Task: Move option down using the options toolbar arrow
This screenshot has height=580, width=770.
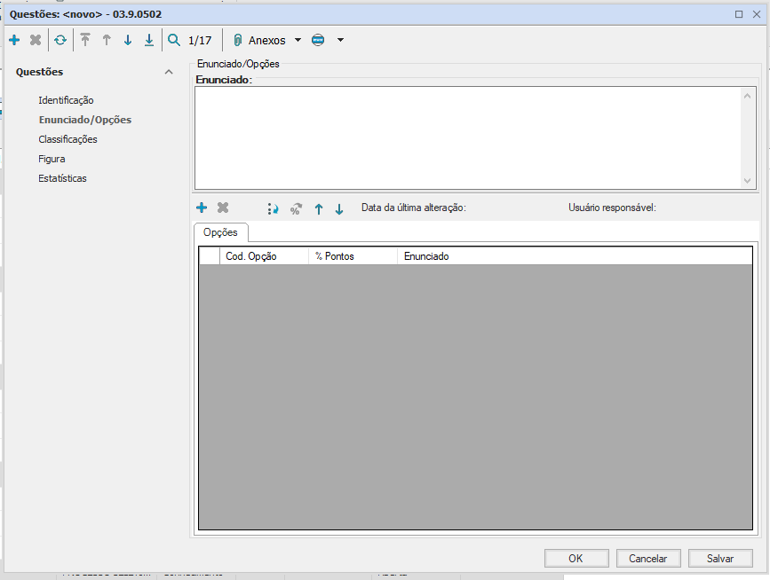Action: 339,209
